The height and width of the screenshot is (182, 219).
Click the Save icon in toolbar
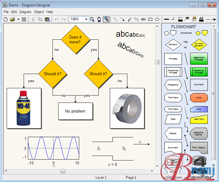(24, 19)
